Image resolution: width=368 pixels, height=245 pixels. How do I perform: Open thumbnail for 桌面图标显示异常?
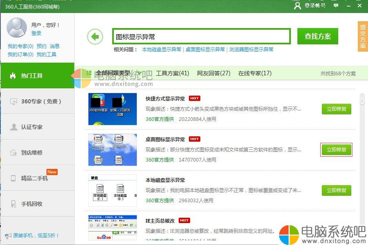(x=113, y=150)
